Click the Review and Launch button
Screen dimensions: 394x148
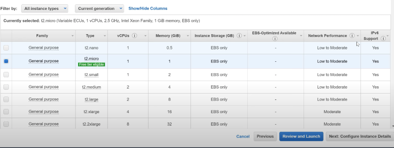click(x=301, y=136)
